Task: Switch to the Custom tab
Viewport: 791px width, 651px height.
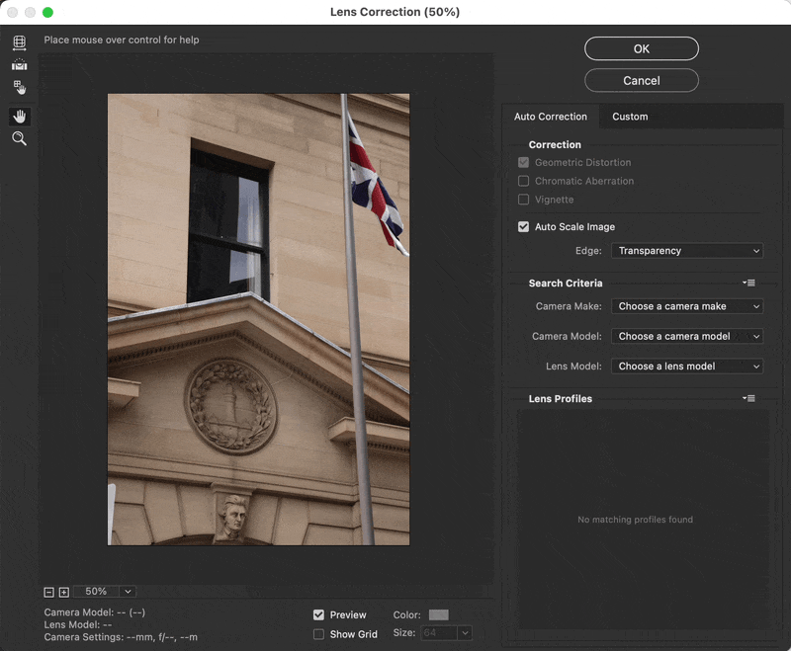Action: [630, 117]
